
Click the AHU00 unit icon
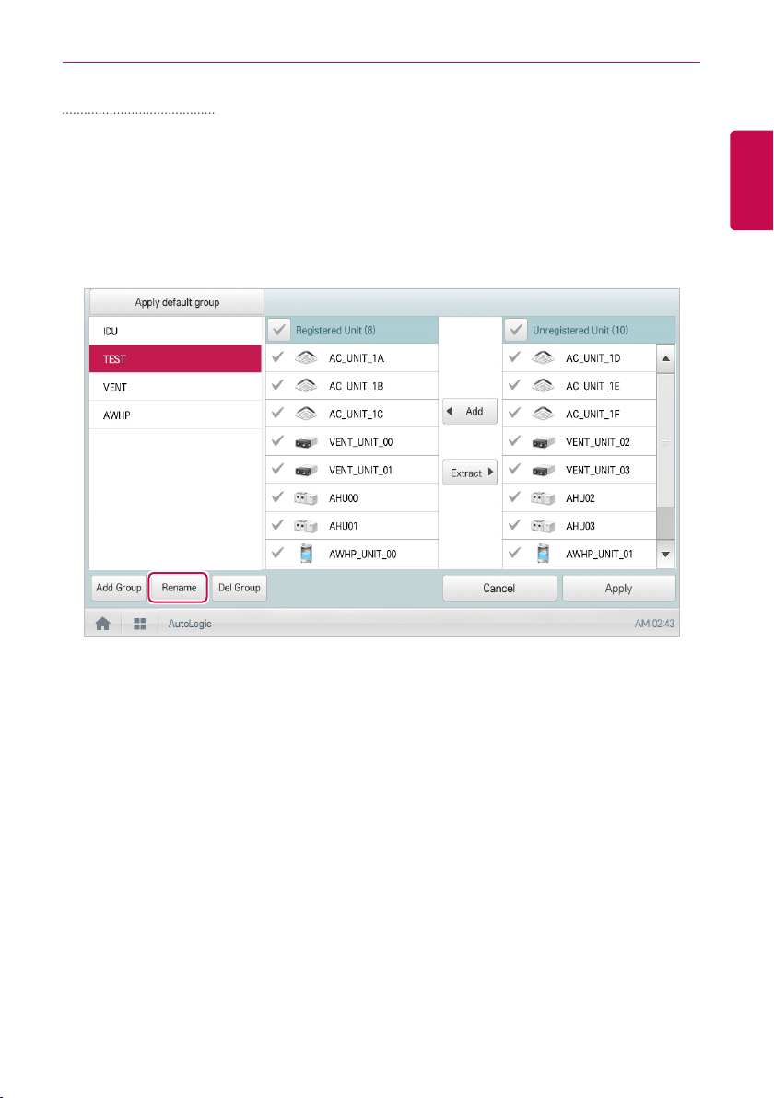click(306, 498)
